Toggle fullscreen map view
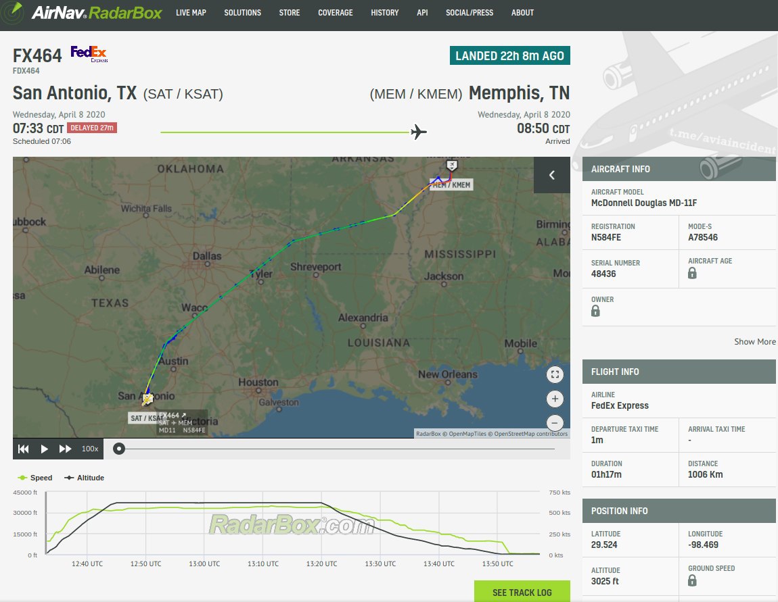778x602 pixels. 555,374
